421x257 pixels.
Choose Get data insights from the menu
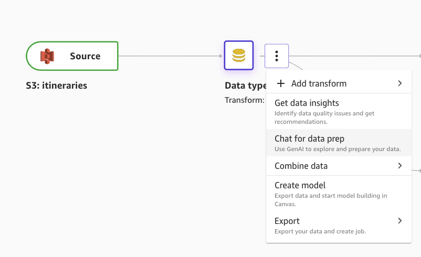point(307,103)
